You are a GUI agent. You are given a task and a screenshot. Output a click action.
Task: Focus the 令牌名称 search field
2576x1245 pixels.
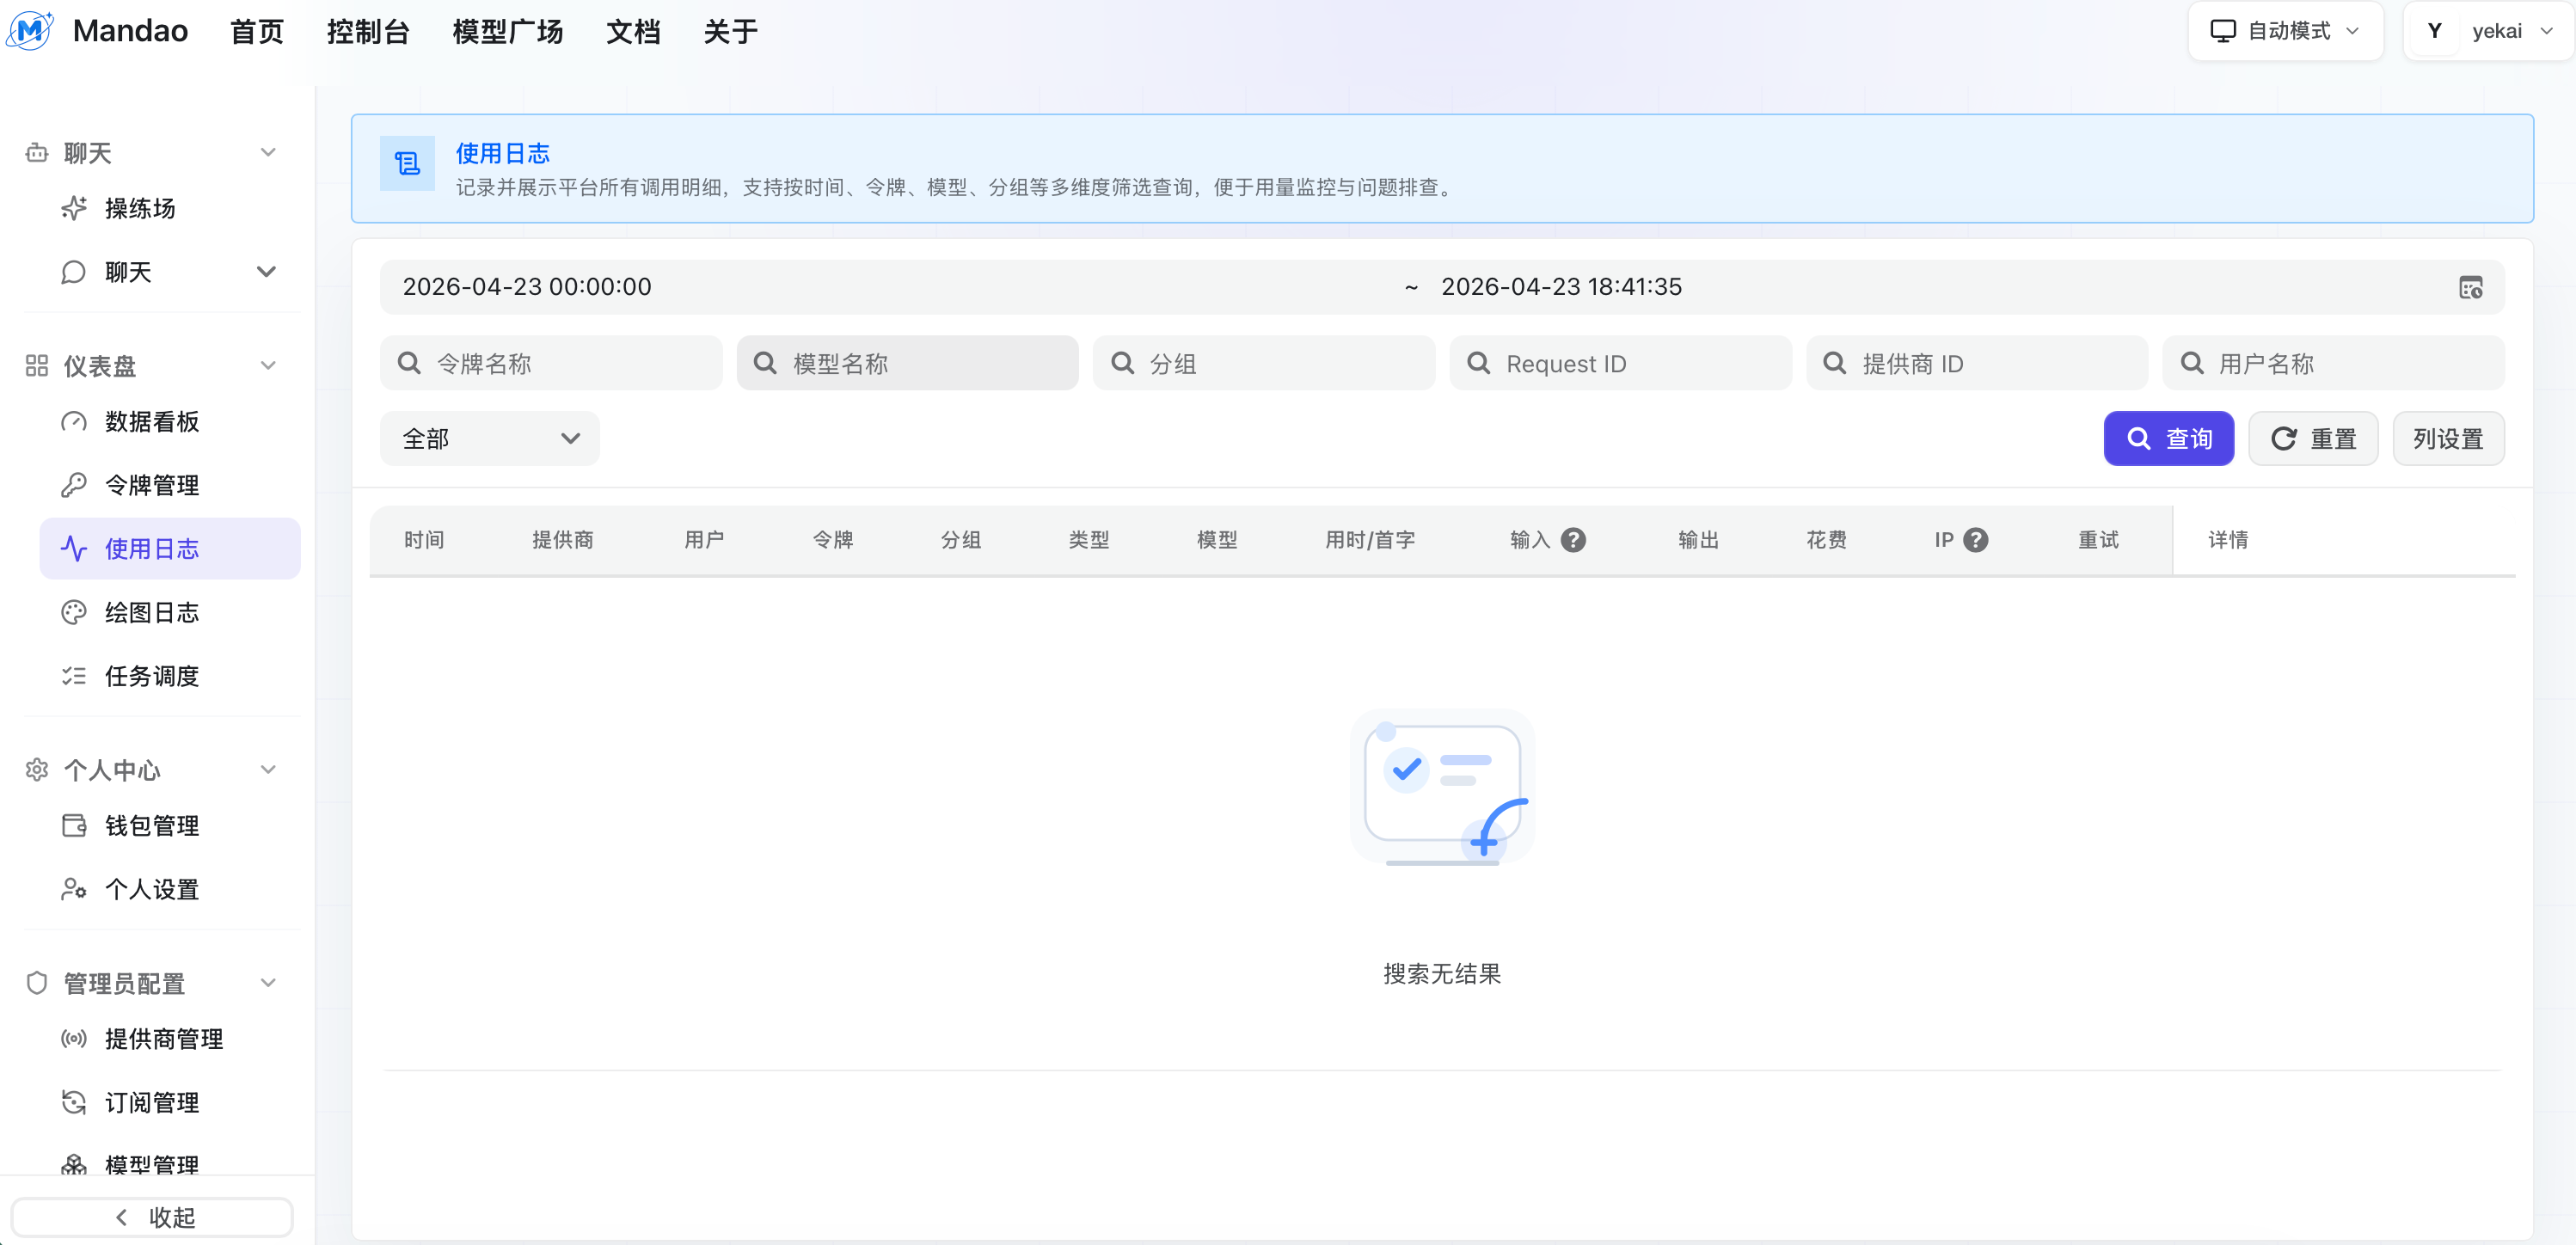(x=551, y=363)
